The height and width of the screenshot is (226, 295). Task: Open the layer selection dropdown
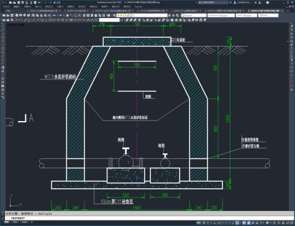coord(142,16)
